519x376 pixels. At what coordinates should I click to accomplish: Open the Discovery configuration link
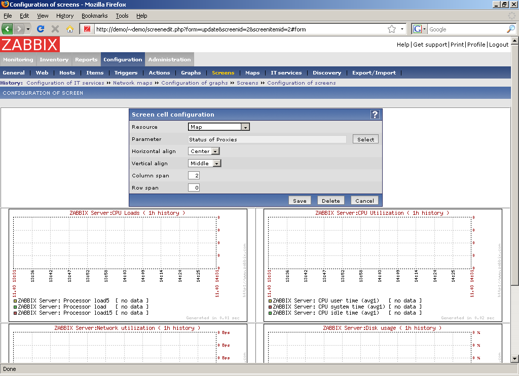click(x=327, y=73)
